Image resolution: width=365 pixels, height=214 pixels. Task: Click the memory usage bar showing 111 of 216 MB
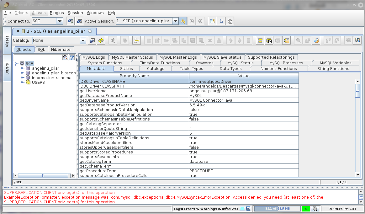point(277,208)
